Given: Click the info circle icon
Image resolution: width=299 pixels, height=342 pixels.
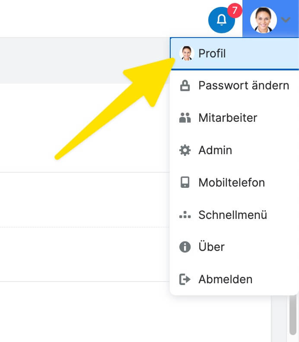Looking at the screenshot, I should (x=185, y=247).
